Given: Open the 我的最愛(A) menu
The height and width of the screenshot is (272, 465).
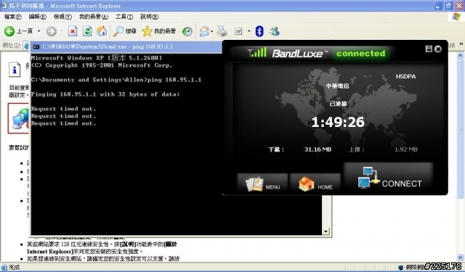Looking at the screenshot, I should [x=94, y=17].
